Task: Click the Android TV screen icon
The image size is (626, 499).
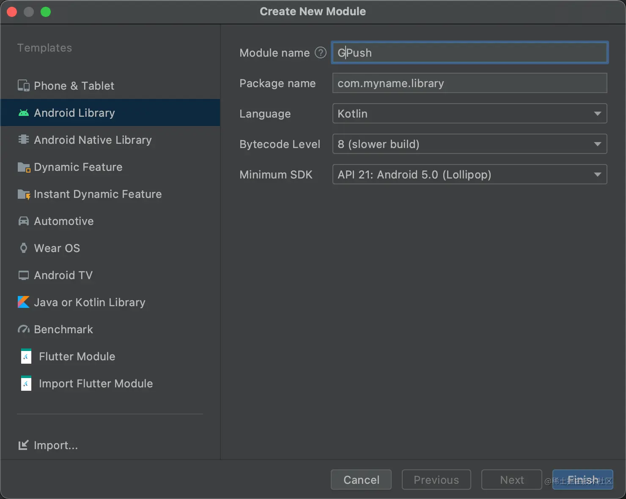Action: click(24, 275)
